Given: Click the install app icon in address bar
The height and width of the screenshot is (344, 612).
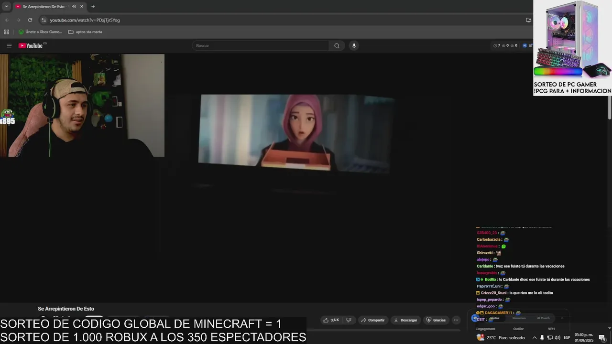Looking at the screenshot, I should (528, 20).
